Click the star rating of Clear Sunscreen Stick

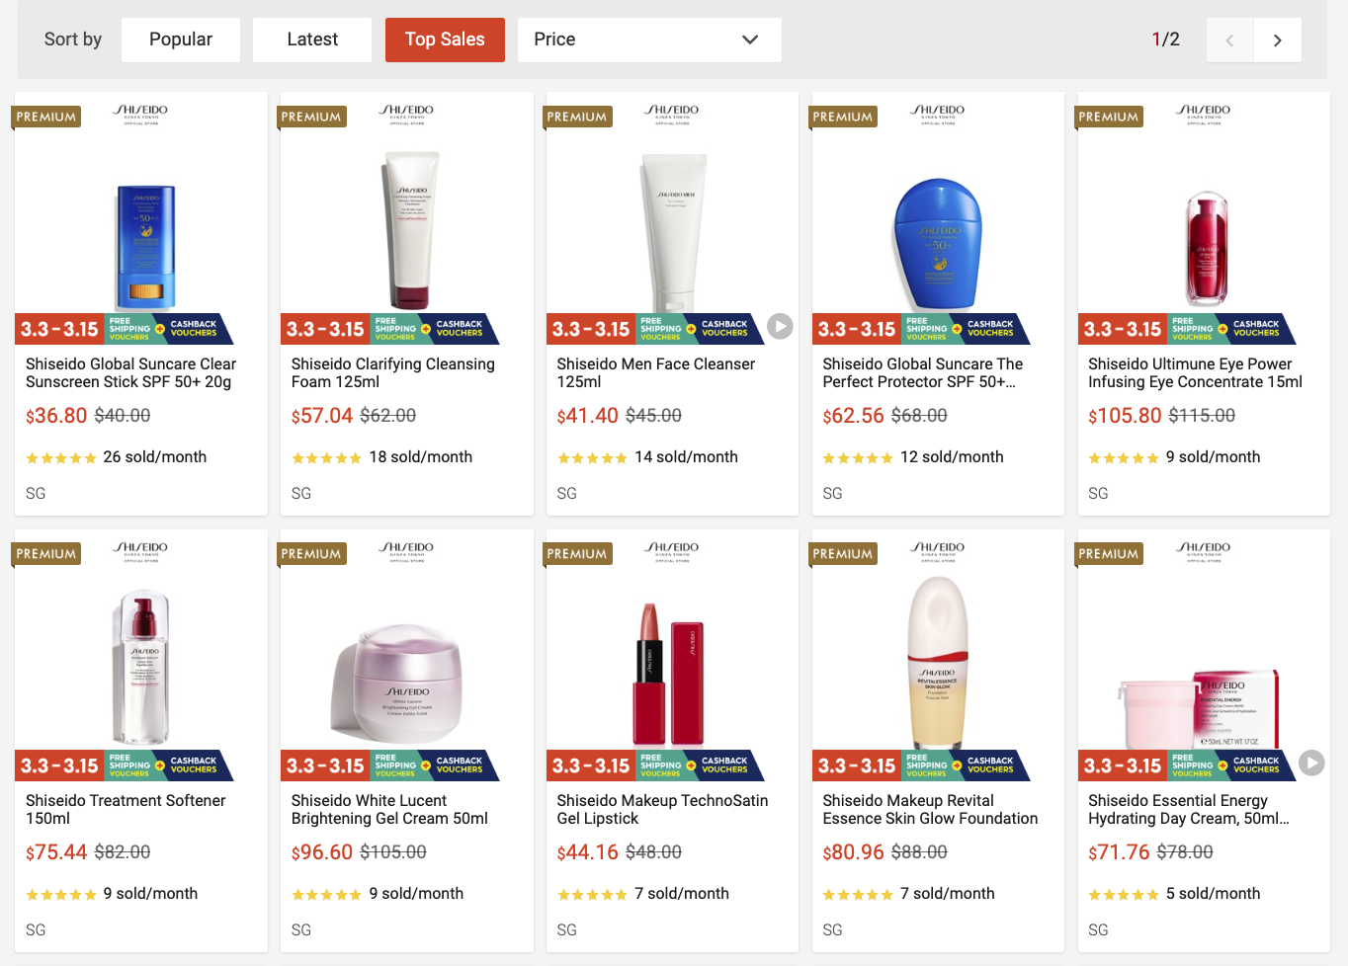click(61, 458)
